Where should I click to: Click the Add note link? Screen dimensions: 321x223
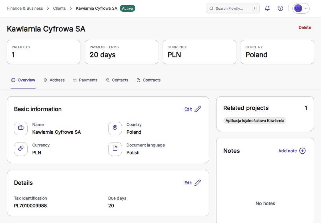287,151
